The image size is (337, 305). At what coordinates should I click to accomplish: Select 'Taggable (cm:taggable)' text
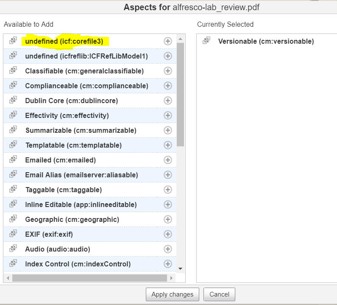[64, 190]
